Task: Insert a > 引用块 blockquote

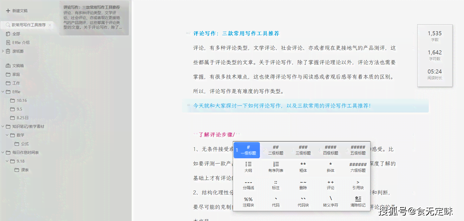Action: 358,185
